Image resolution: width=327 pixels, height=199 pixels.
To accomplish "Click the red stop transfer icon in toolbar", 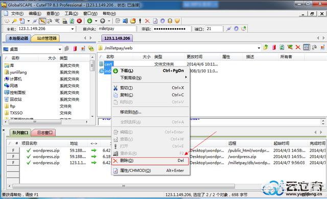I will click(x=79, y=21).
